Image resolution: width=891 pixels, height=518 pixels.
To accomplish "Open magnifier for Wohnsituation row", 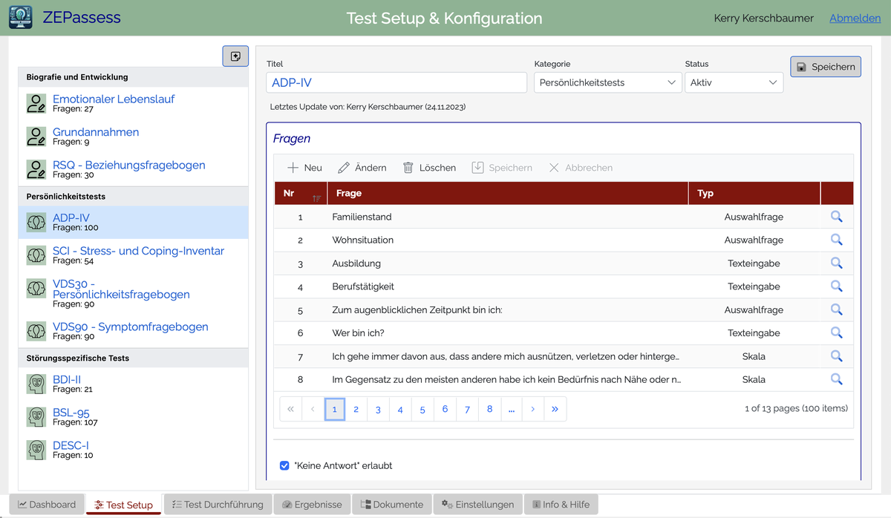I will 836,240.
